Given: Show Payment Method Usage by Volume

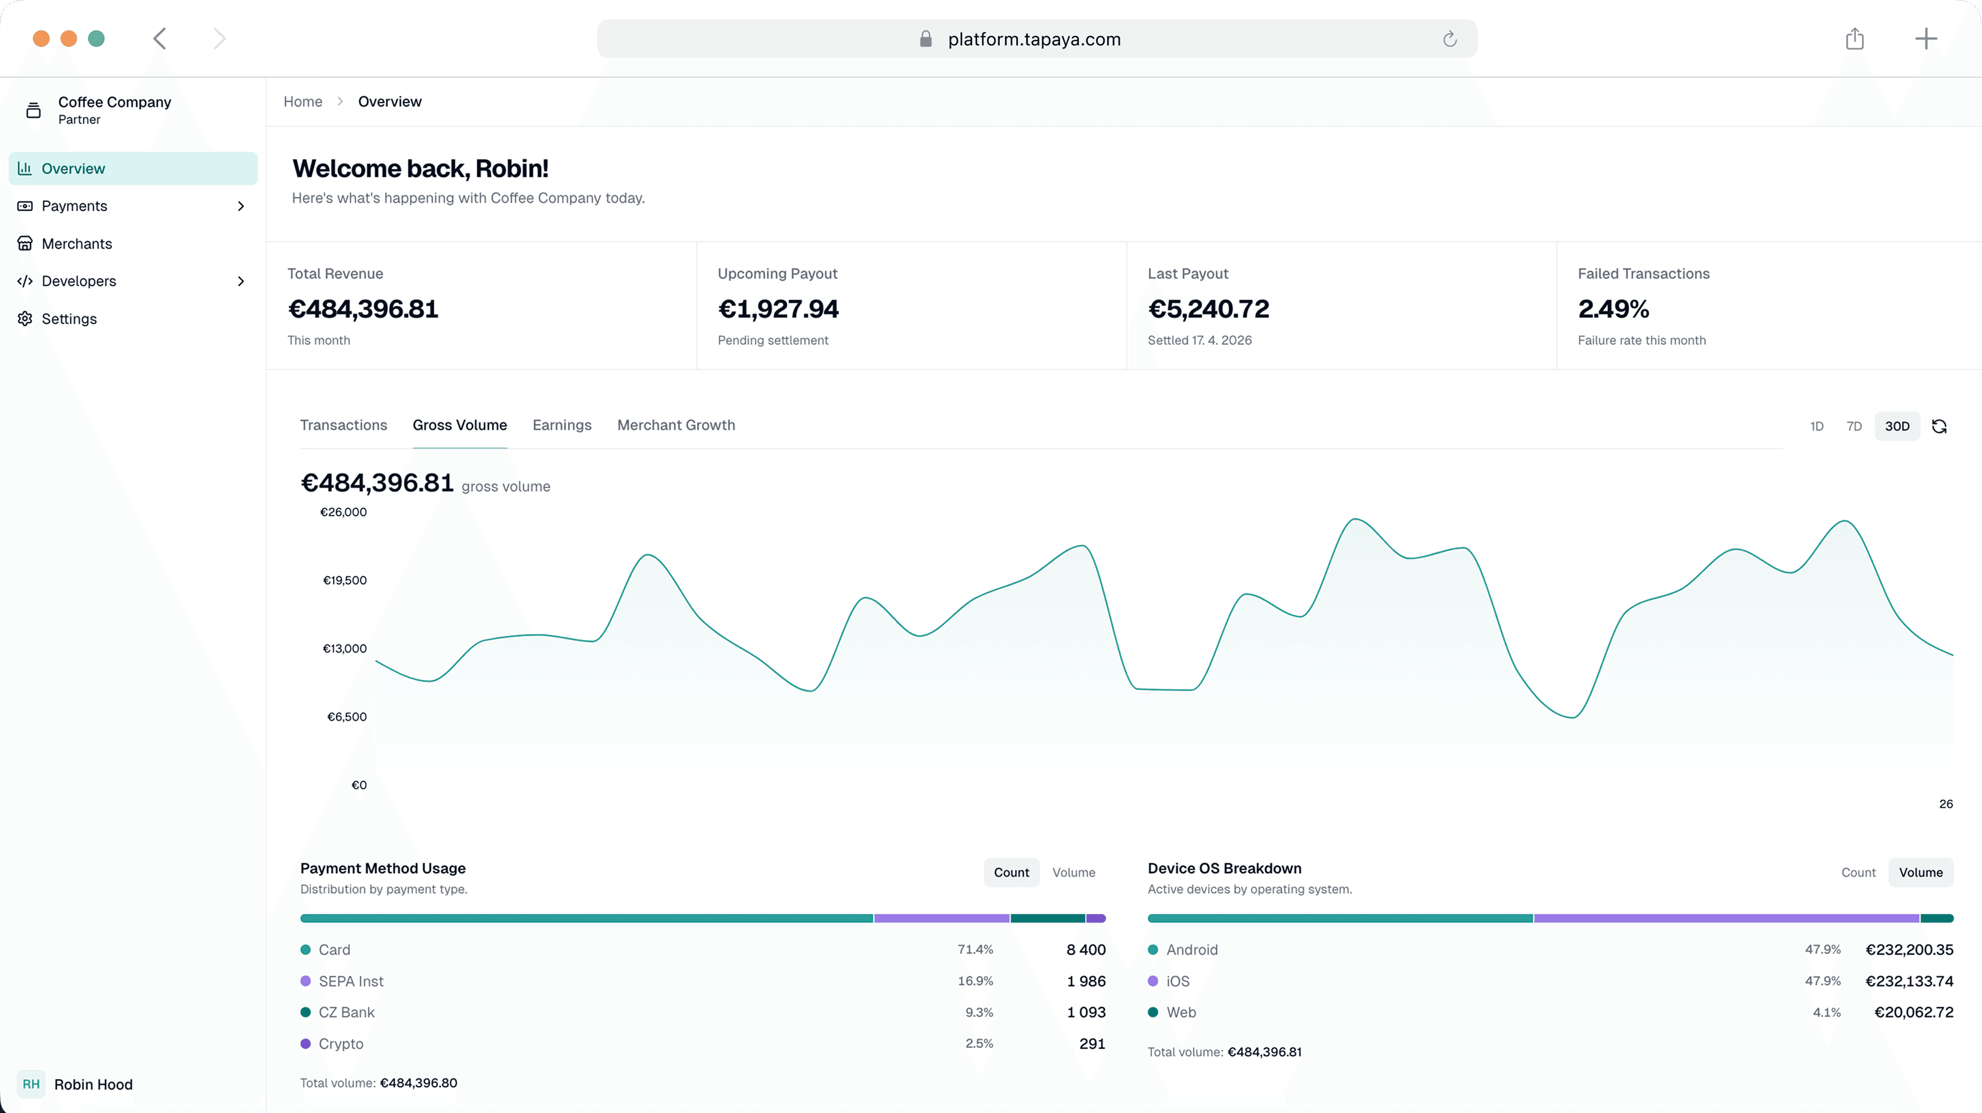Looking at the screenshot, I should click(1073, 872).
